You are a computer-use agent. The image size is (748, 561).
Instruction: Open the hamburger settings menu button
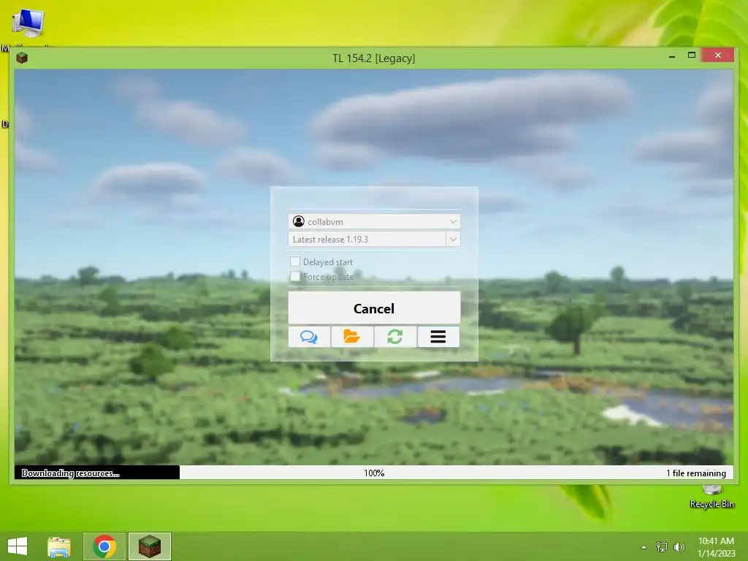(438, 337)
